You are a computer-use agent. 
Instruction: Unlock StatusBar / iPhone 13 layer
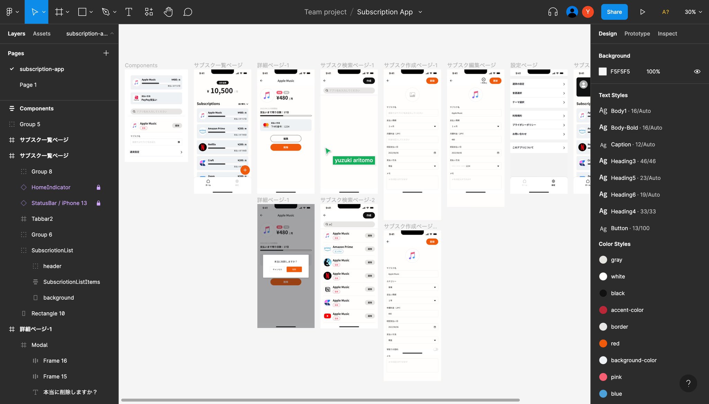tap(98, 203)
